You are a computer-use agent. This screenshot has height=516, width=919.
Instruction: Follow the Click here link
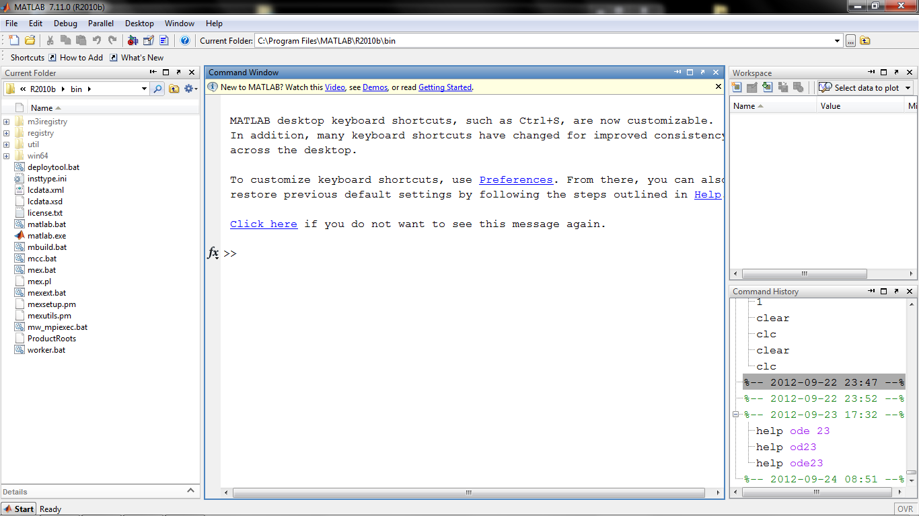pyautogui.click(x=264, y=224)
